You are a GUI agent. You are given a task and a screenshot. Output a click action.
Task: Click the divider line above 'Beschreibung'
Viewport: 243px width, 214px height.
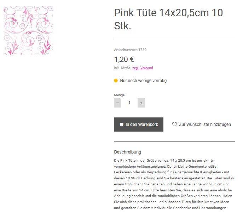(174, 141)
